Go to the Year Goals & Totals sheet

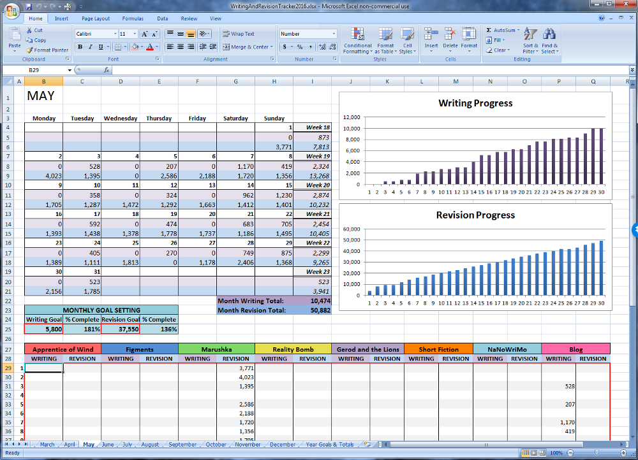coord(330,444)
